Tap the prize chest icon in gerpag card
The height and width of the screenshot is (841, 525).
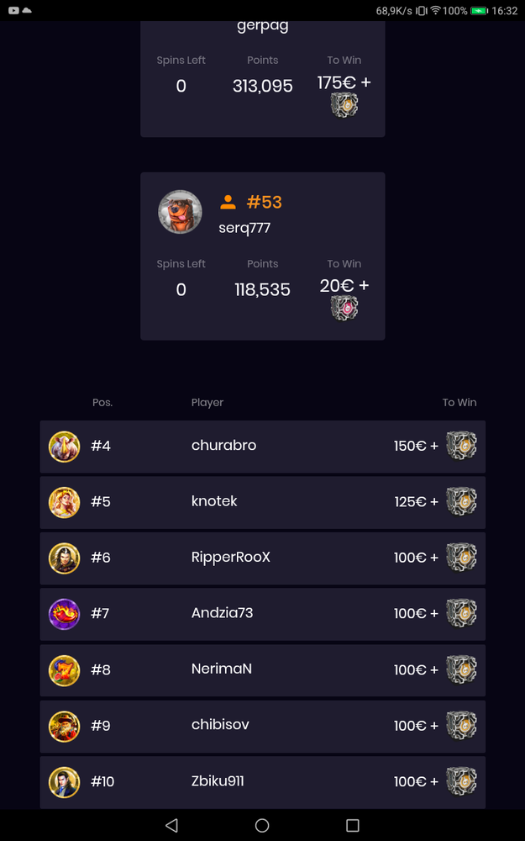tap(344, 104)
